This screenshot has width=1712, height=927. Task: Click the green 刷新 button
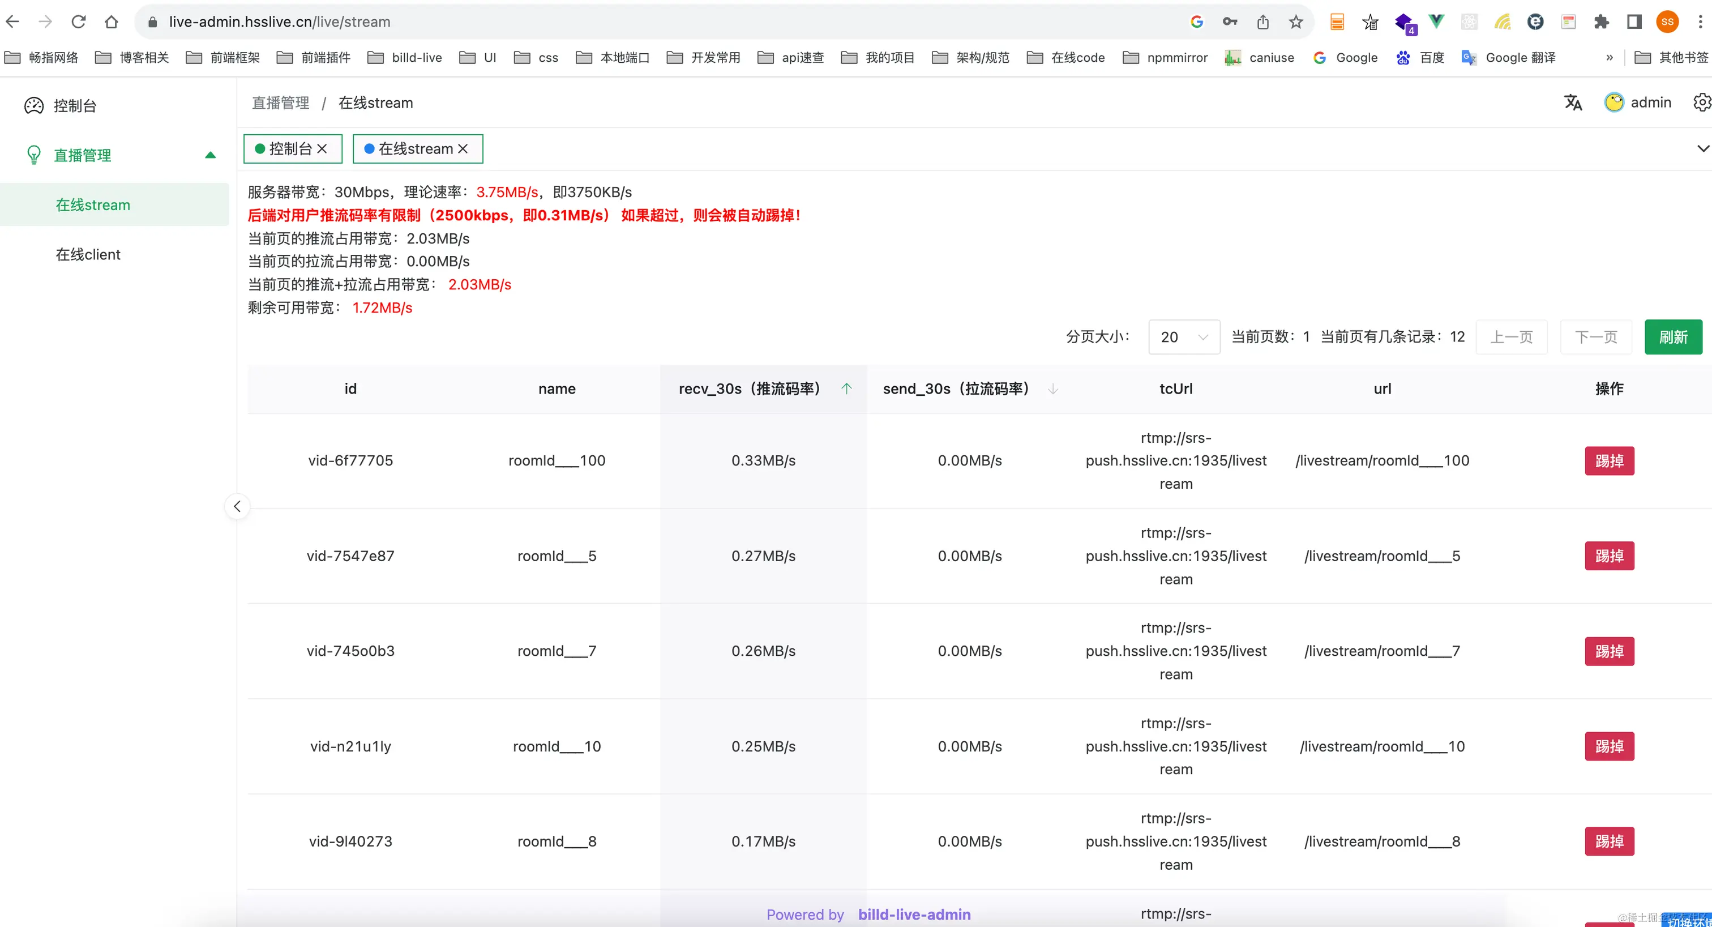(1674, 337)
